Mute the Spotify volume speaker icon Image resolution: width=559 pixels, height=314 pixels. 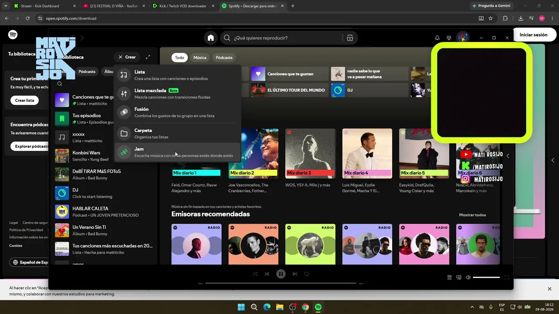[x=468, y=277]
